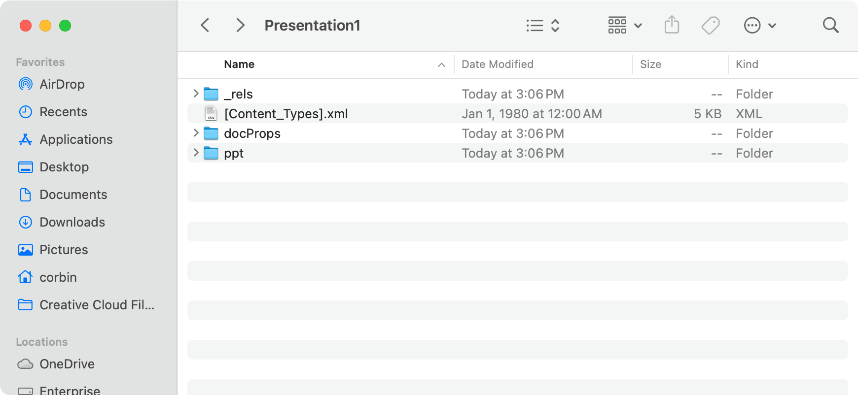Click the Creative Cloud Files folder icon

pos(26,305)
